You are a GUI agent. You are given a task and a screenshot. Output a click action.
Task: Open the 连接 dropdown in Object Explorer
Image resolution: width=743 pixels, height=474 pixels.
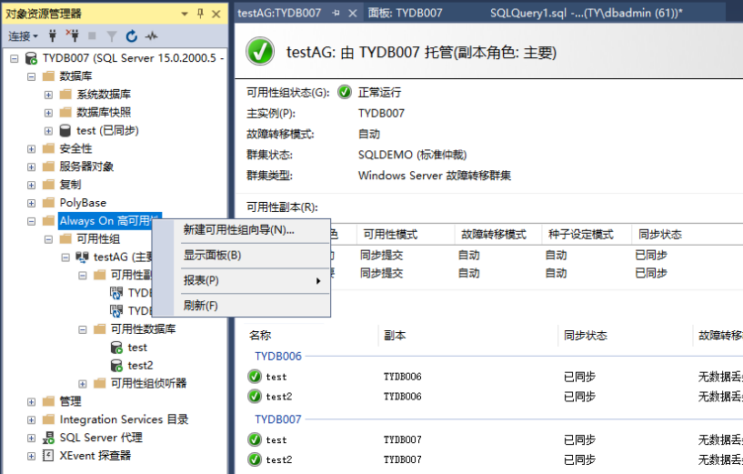tap(23, 36)
